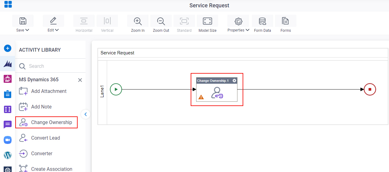The width and height of the screenshot is (389, 172).
Task: Select MS Dynamics 365 sidebar icon
Action: click(8, 64)
